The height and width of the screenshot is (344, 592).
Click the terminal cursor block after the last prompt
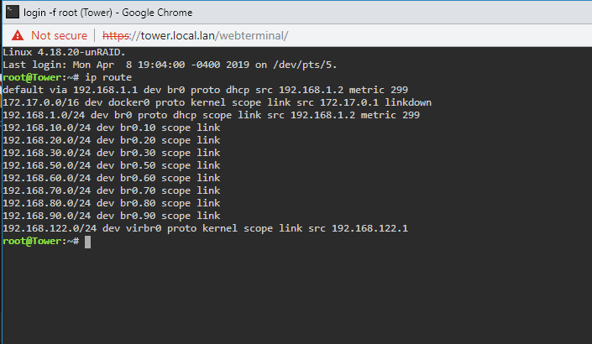(x=87, y=242)
